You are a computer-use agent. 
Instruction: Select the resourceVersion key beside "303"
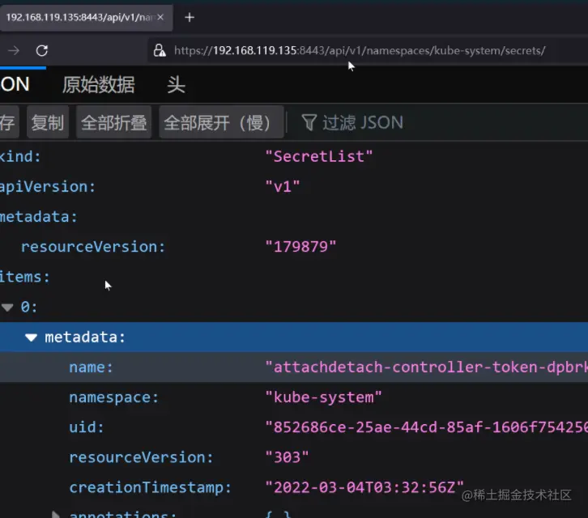point(141,457)
